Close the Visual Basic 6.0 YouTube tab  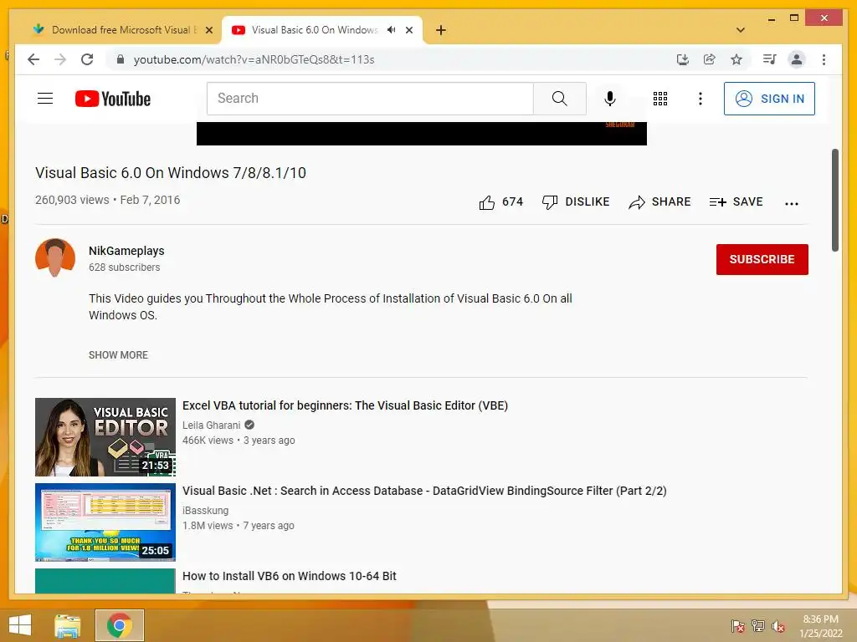[x=408, y=30]
